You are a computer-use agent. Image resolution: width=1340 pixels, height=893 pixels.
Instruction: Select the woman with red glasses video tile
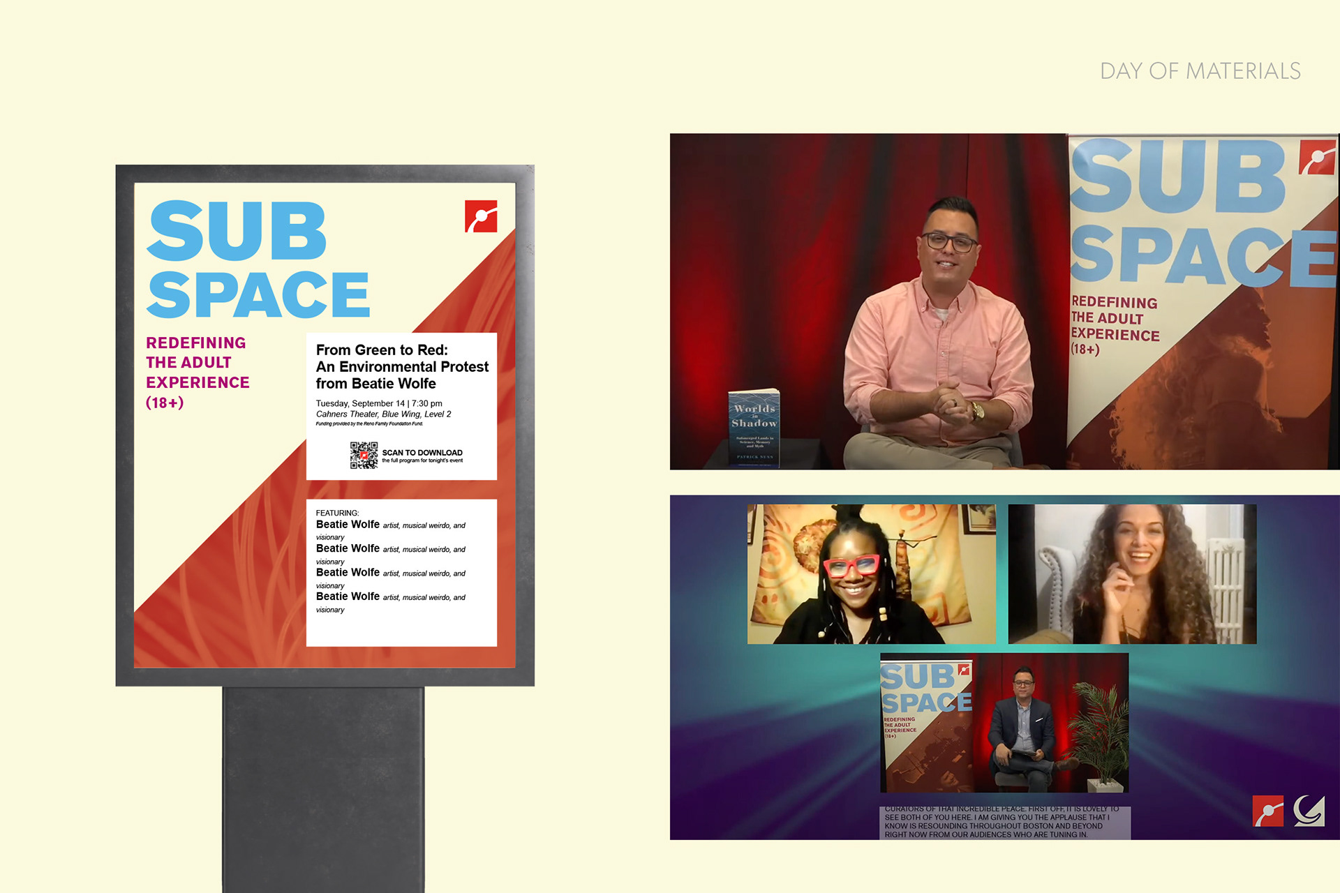click(871, 573)
